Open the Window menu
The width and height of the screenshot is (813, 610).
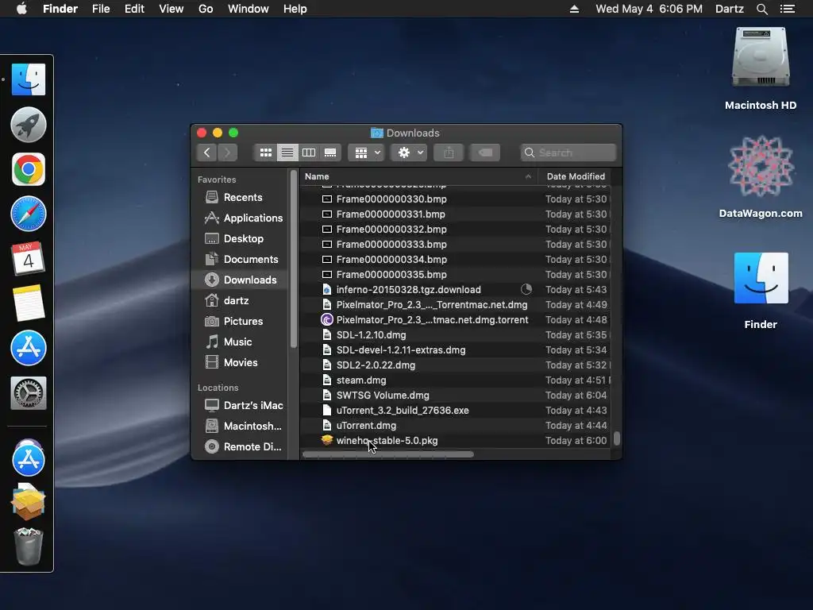point(249,9)
